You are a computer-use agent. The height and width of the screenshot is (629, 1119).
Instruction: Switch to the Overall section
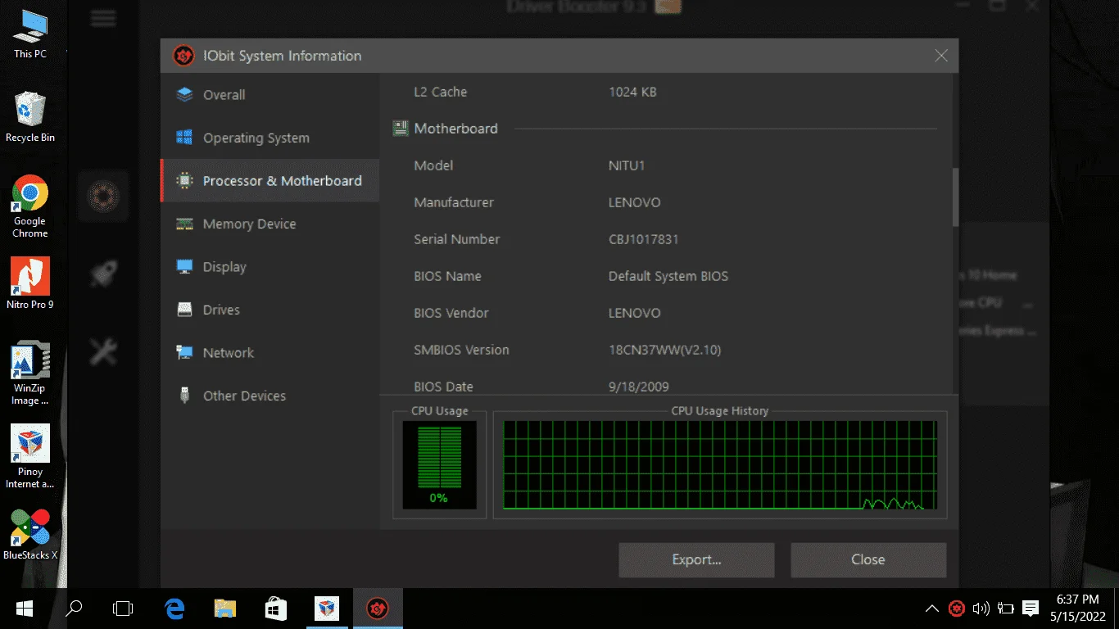(270, 95)
